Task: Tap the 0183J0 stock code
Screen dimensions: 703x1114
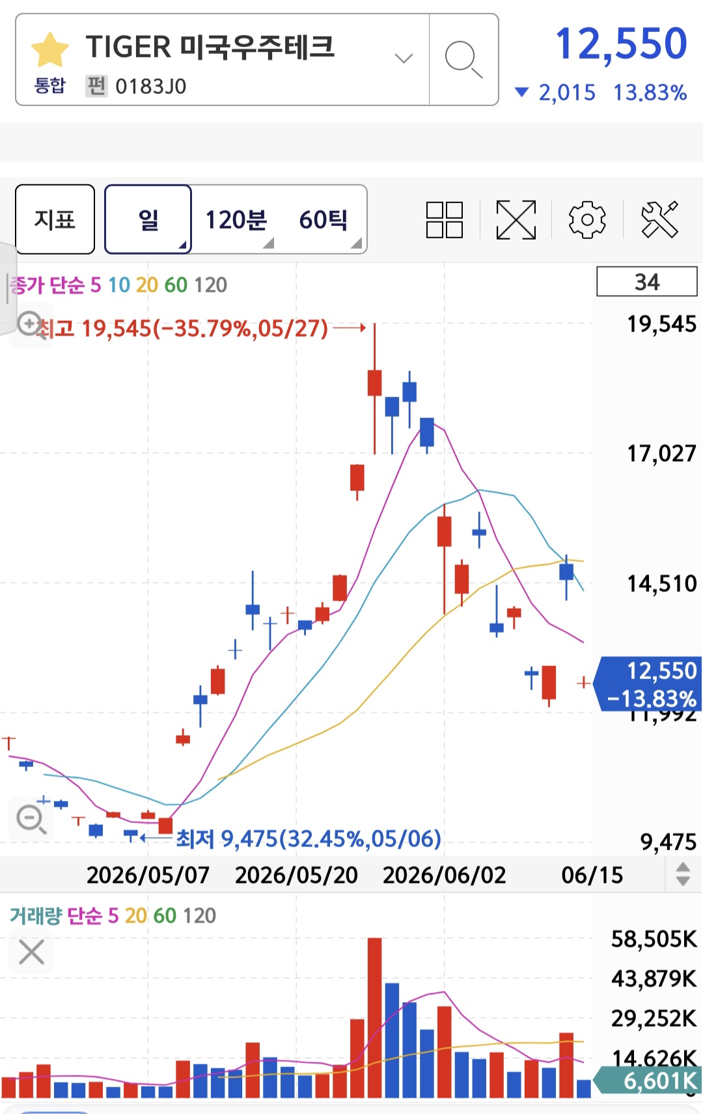Action: [151, 86]
